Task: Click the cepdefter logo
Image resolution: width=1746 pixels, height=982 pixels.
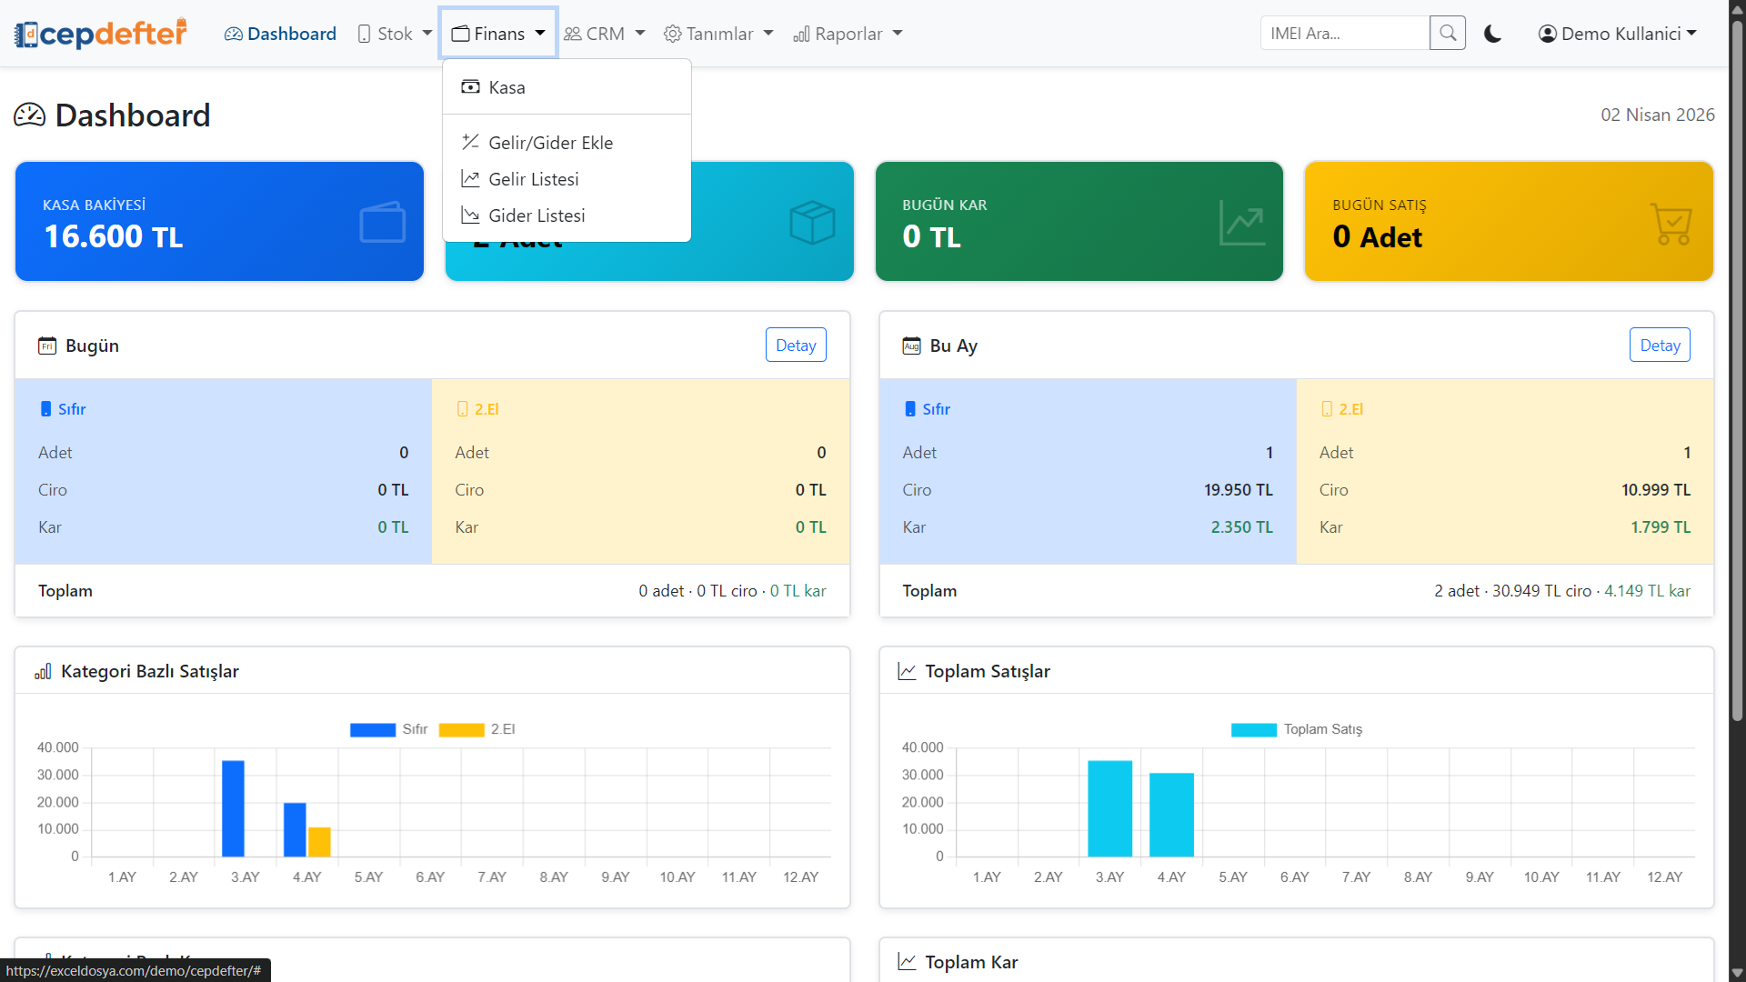Action: [101, 34]
